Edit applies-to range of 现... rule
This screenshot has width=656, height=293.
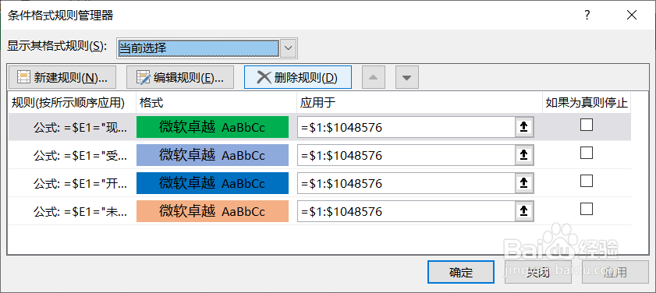click(406, 127)
